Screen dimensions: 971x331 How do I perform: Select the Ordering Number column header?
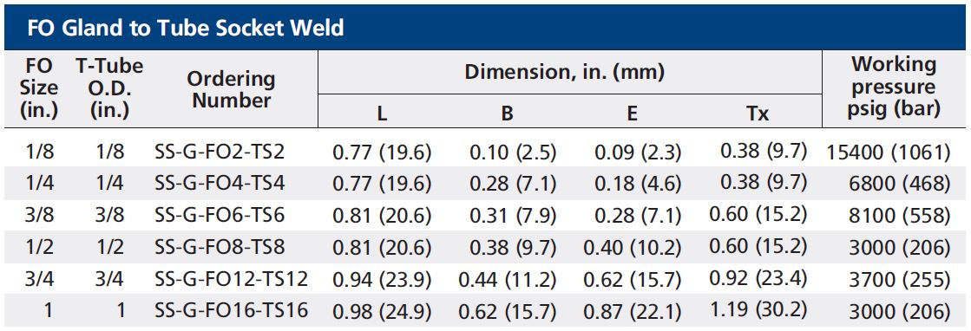232,90
